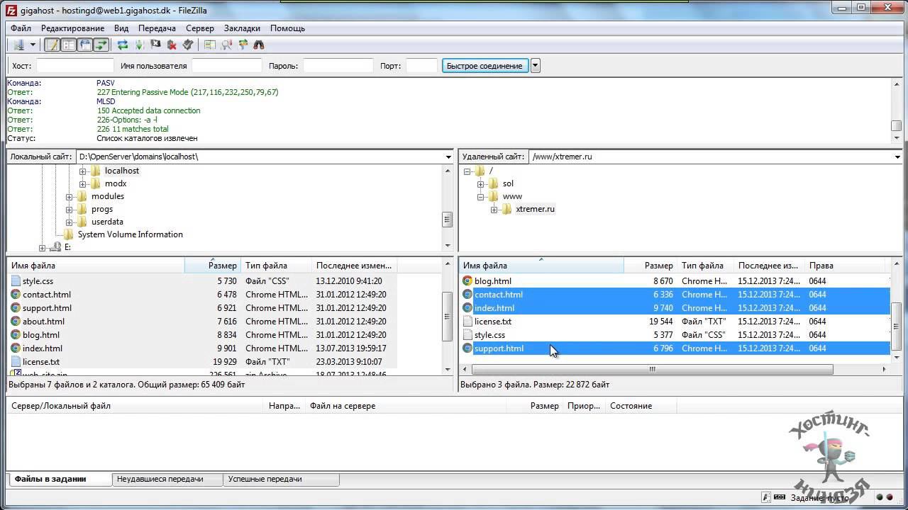The image size is (908, 510).
Task: Toggle the message log display
Action: coord(52,45)
